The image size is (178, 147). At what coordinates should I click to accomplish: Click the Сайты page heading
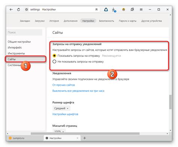[57, 33]
